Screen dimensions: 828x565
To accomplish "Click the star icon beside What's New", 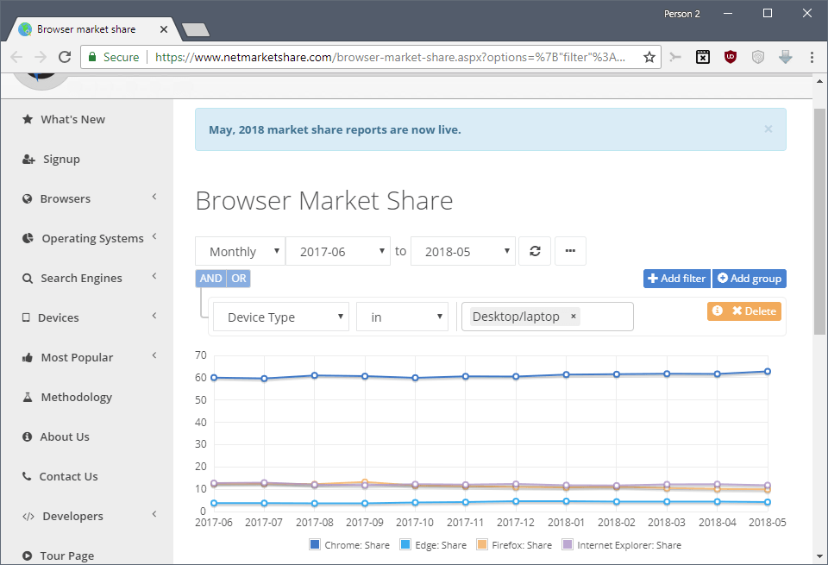I will [28, 119].
